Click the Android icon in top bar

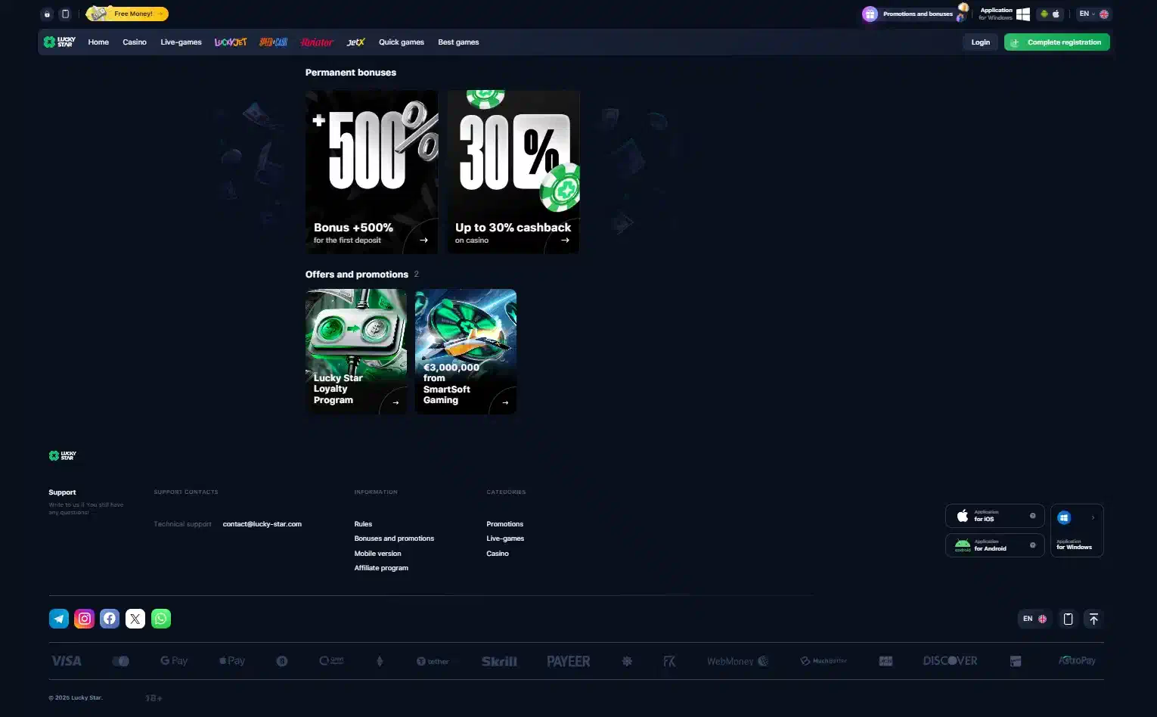click(1044, 14)
